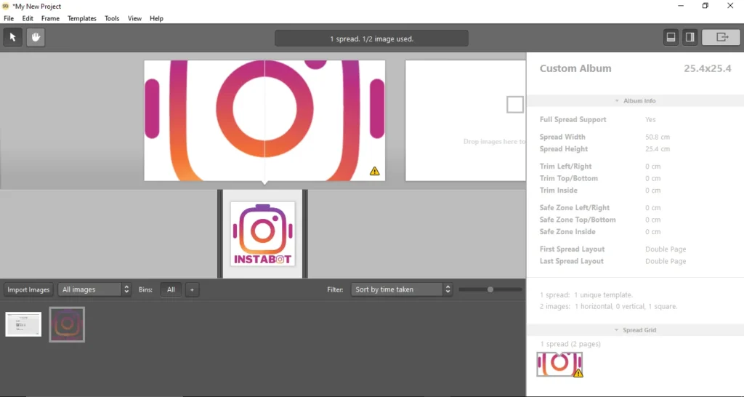Collapse the Spread Grid section
This screenshot has height=397, width=744.
635,330
